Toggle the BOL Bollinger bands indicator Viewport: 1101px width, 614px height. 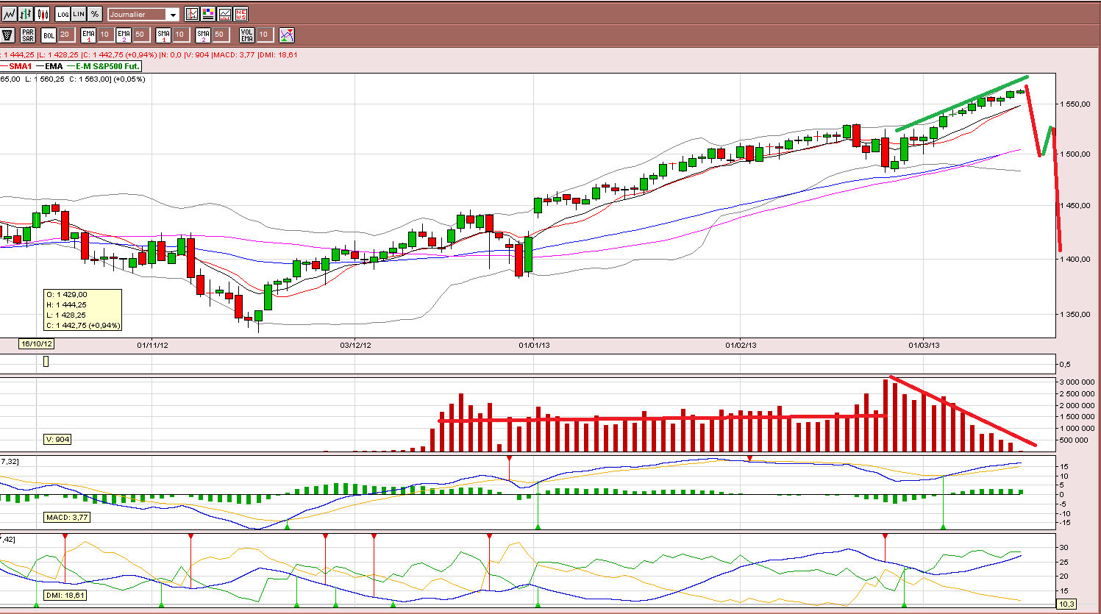tap(49, 35)
